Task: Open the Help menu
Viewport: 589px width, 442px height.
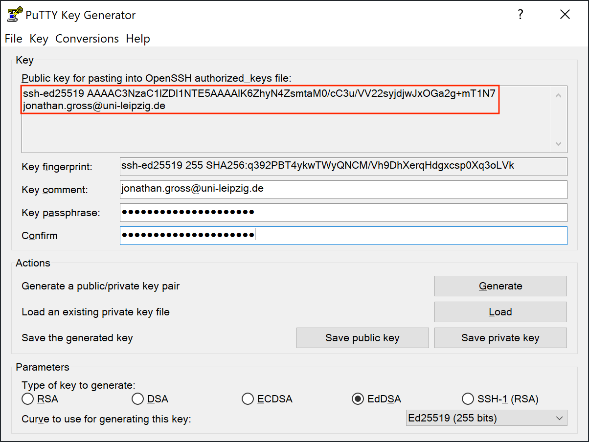Action: (138, 39)
